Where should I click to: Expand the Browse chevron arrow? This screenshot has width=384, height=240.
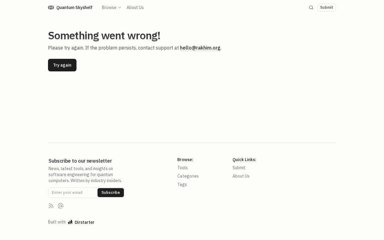[x=120, y=7]
